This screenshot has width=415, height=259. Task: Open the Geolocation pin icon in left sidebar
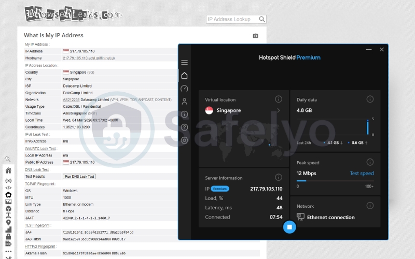click(x=8, y=223)
